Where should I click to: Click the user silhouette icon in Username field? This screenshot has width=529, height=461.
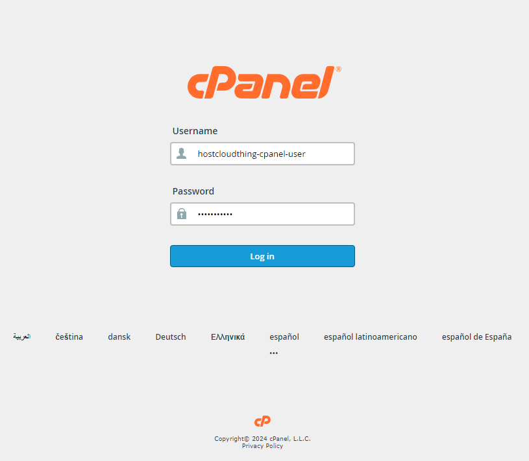[x=182, y=153]
